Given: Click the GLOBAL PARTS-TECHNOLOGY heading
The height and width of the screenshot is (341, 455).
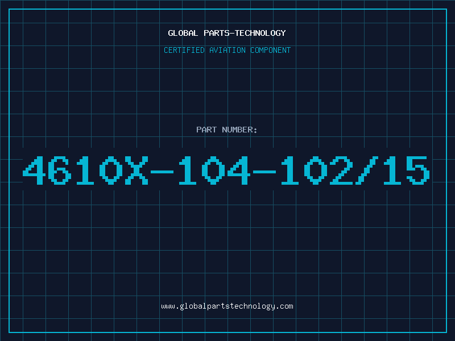Looking at the screenshot, I should (227, 33).
